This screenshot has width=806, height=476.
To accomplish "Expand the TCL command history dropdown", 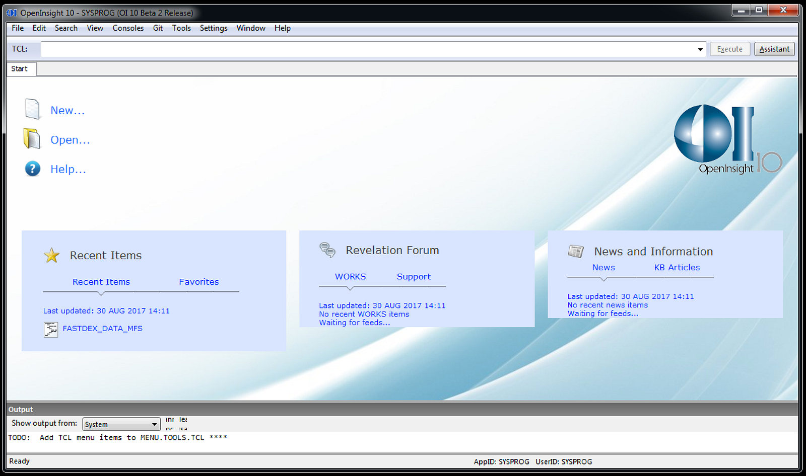I will [700, 49].
